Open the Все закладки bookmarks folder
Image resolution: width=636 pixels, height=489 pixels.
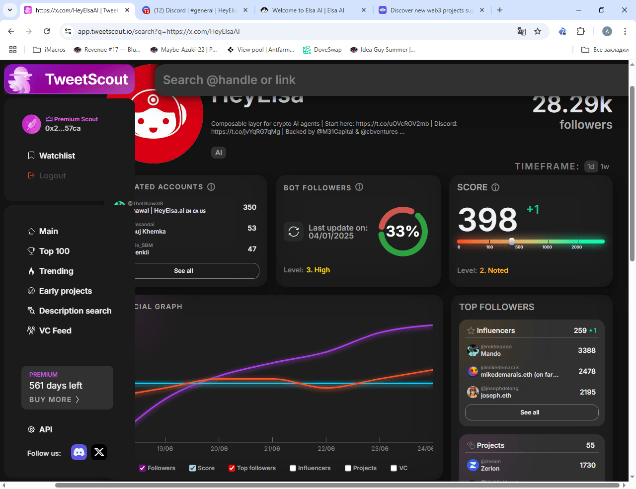click(x=605, y=50)
